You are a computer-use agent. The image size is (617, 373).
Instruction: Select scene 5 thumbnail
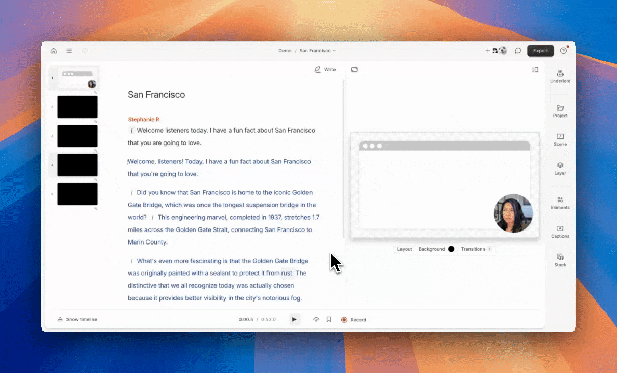[x=77, y=194]
